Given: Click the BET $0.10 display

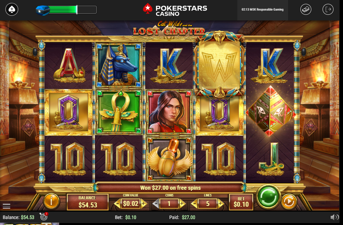Looking at the screenshot, I should [x=241, y=202].
